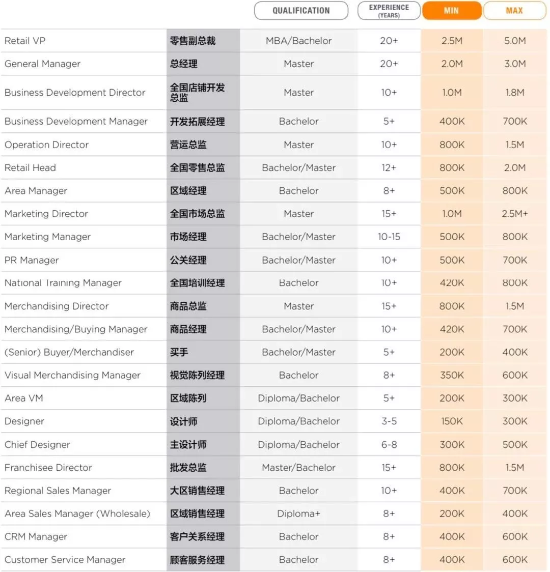Click the Customer Service Manager label
The image size is (550, 572).
click(x=65, y=559)
